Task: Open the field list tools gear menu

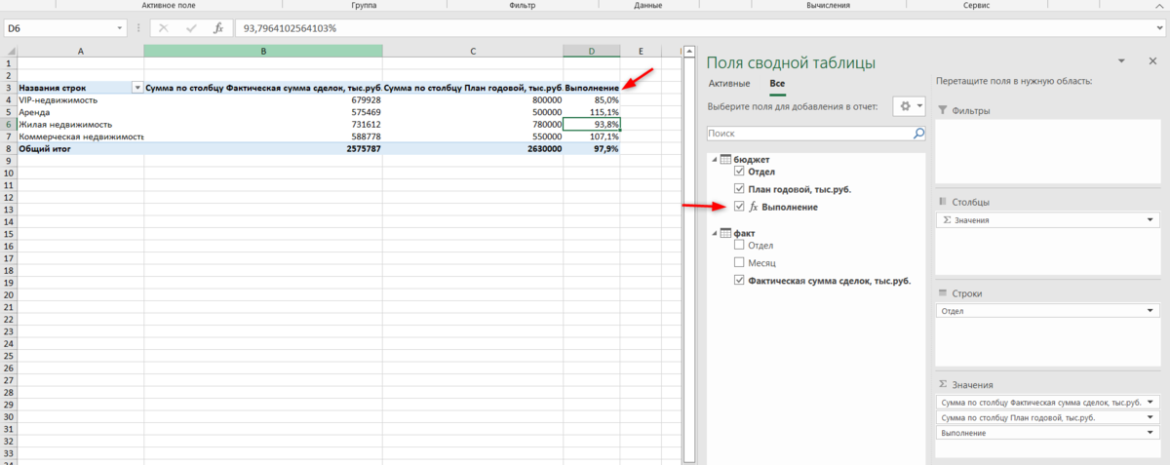Action: pos(908,105)
